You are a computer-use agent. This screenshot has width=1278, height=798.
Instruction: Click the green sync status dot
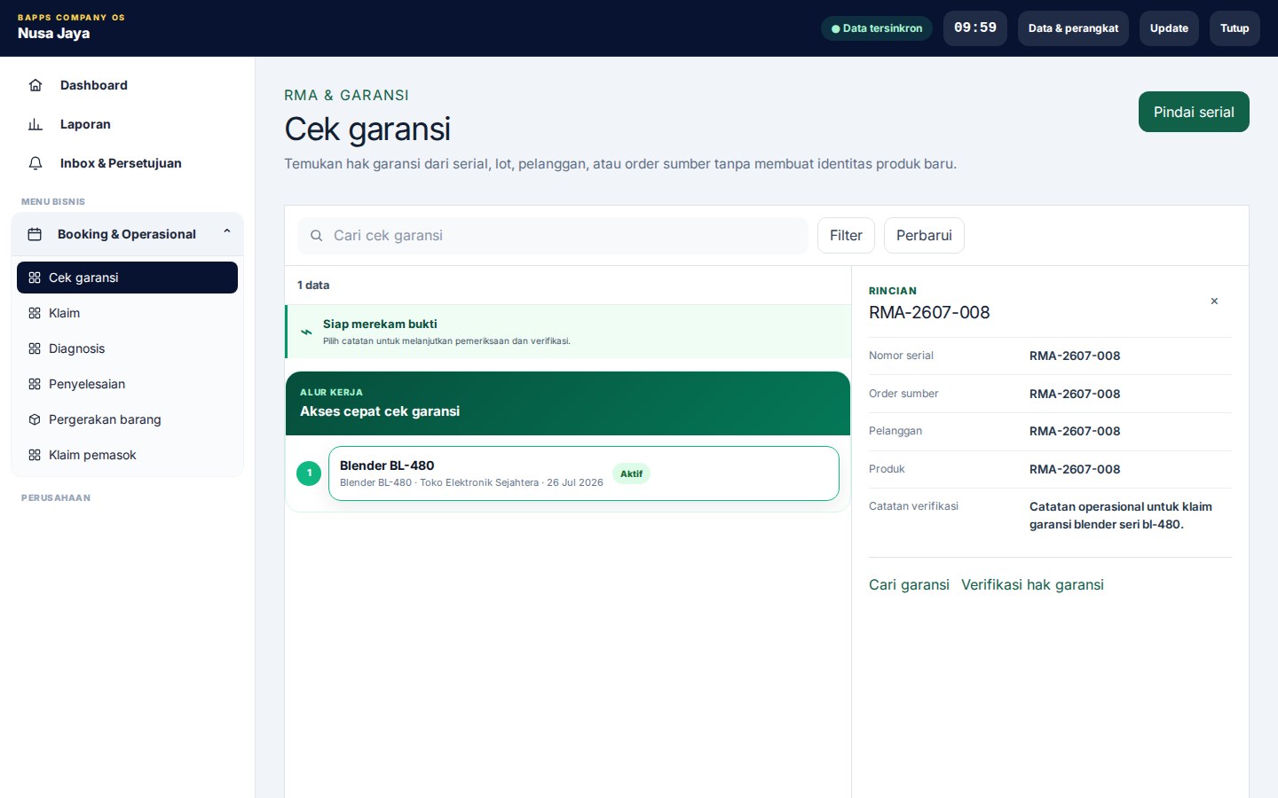(835, 28)
